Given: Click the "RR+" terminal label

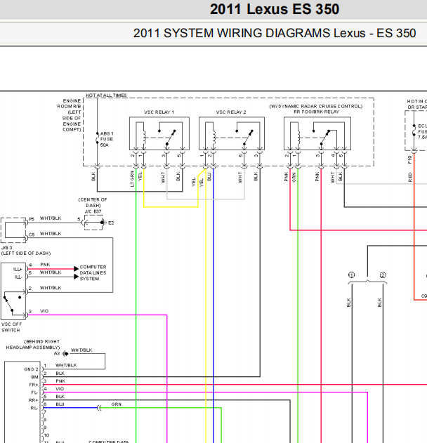Looking at the screenshot, I should click(x=33, y=400).
